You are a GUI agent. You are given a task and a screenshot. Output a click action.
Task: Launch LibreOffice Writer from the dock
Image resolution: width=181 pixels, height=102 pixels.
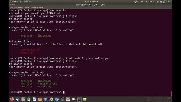34,99
